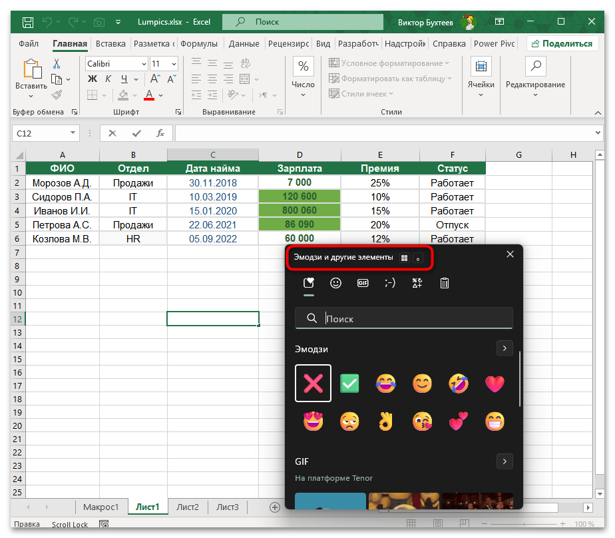Open the Вставка ribbon tab
The width and height of the screenshot is (615, 538).
click(110, 44)
